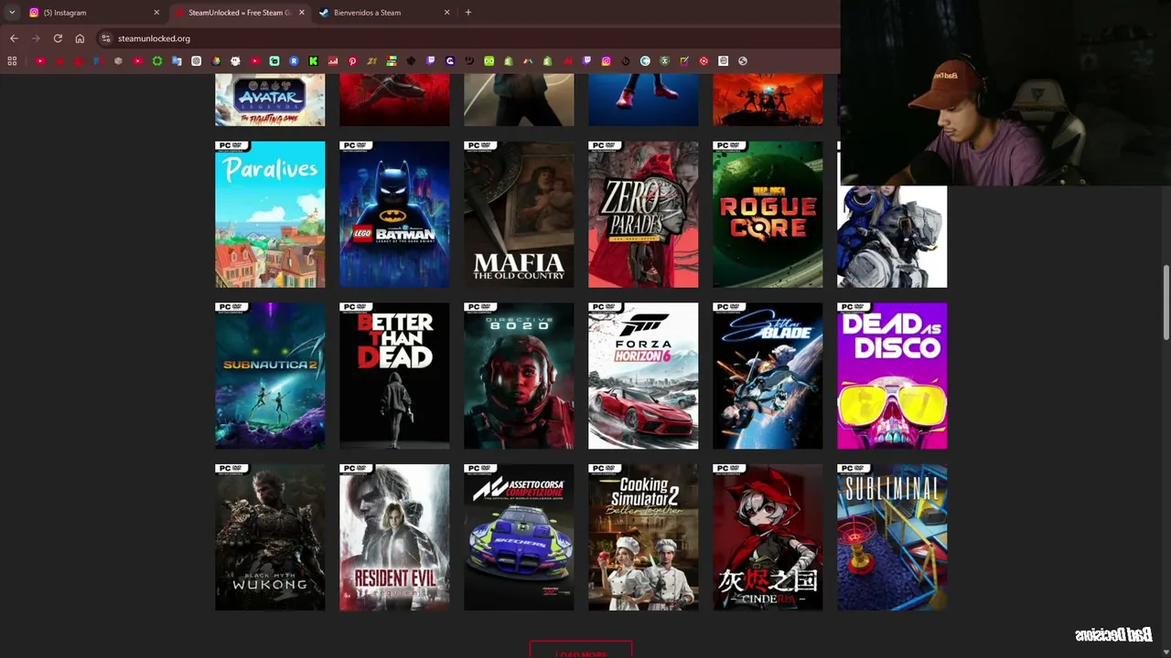
Task: Go back to the previous page
Action: click(x=14, y=38)
